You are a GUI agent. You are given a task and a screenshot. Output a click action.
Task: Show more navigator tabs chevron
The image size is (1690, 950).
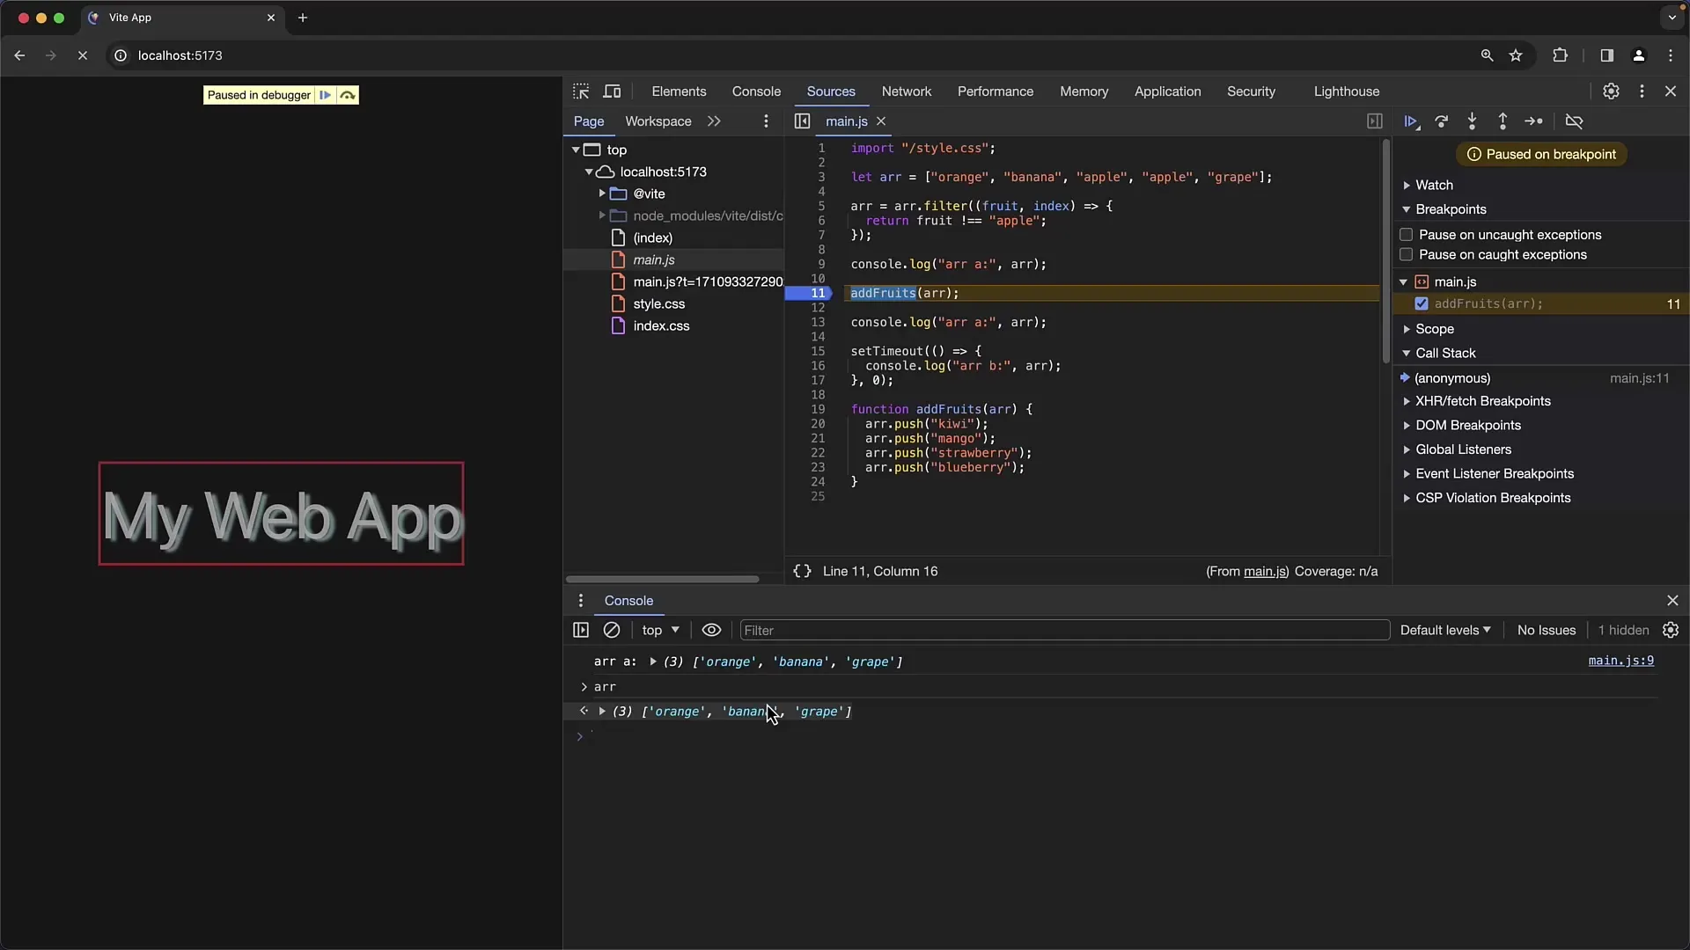pos(714,121)
